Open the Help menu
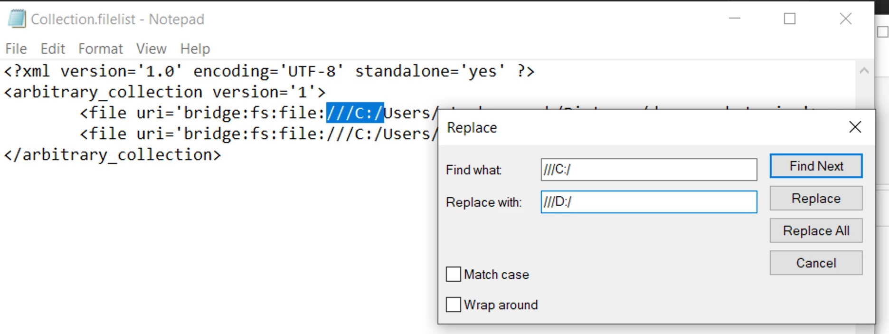This screenshot has width=889, height=334. tap(195, 48)
